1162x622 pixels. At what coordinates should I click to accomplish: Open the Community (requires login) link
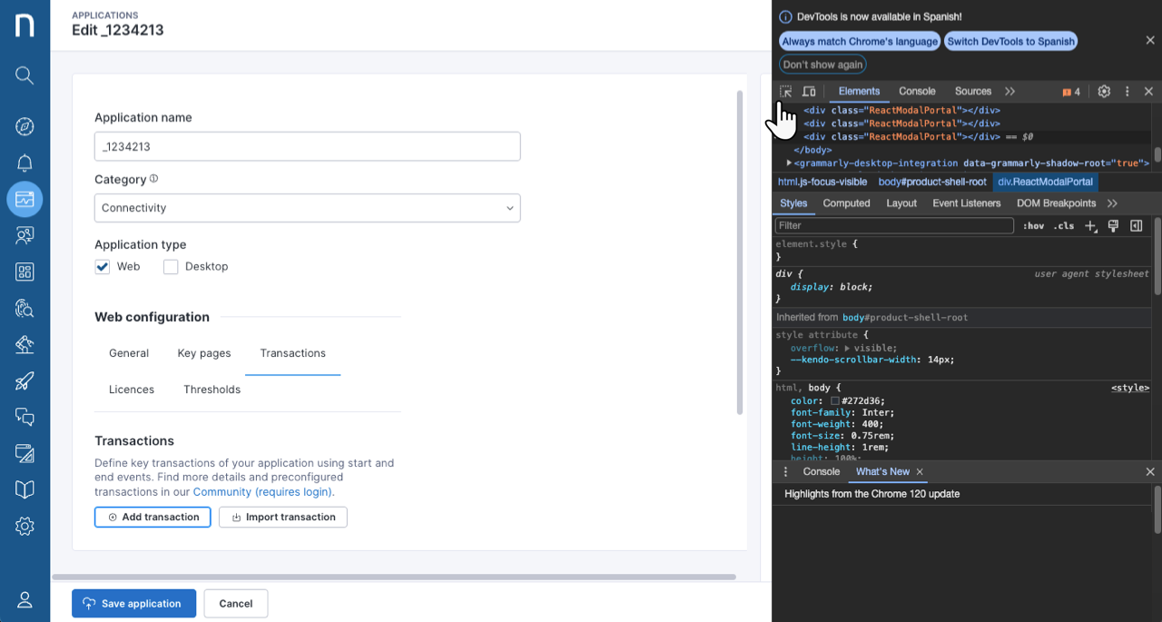coord(263,492)
